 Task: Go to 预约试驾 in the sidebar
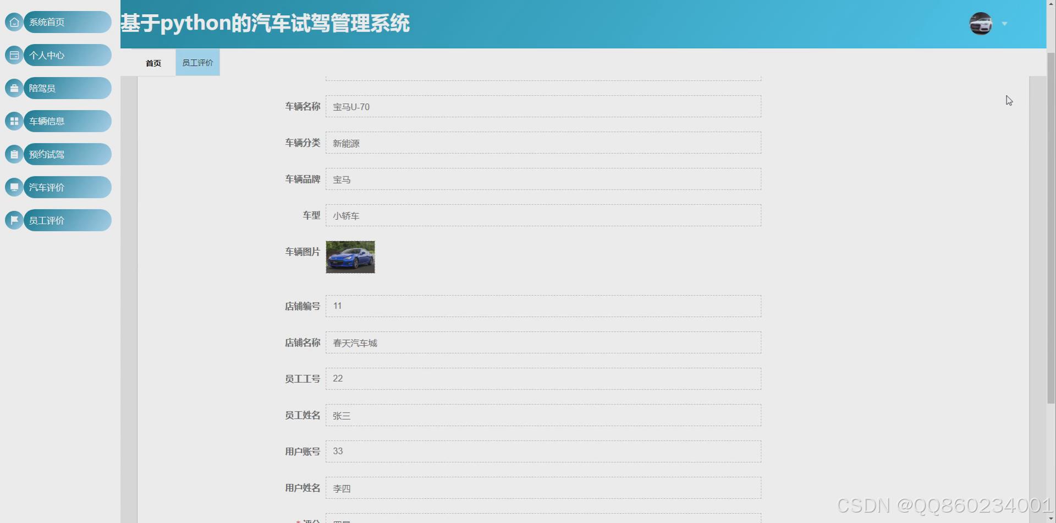[67, 154]
